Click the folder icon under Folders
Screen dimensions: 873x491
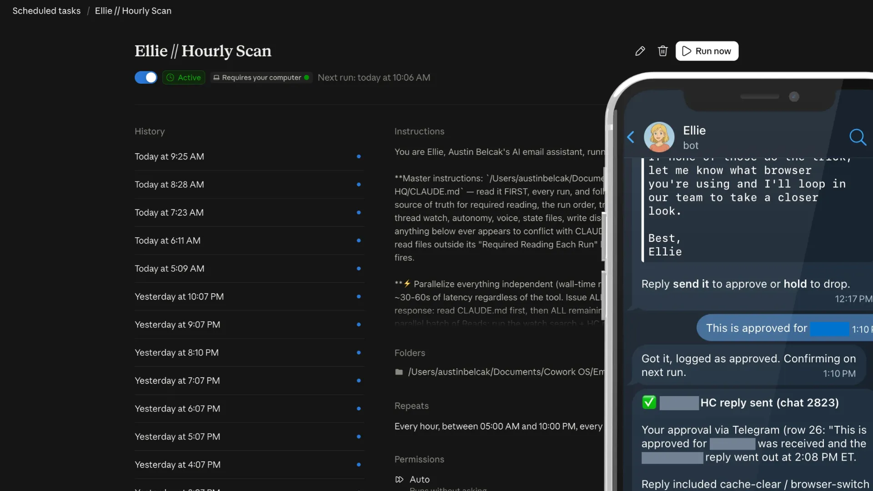[x=399, y=372]
